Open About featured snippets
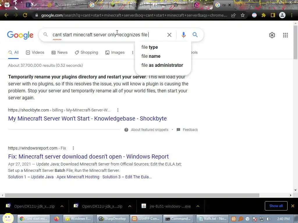This screenshot has width=298, height=223. click(146, 130)
